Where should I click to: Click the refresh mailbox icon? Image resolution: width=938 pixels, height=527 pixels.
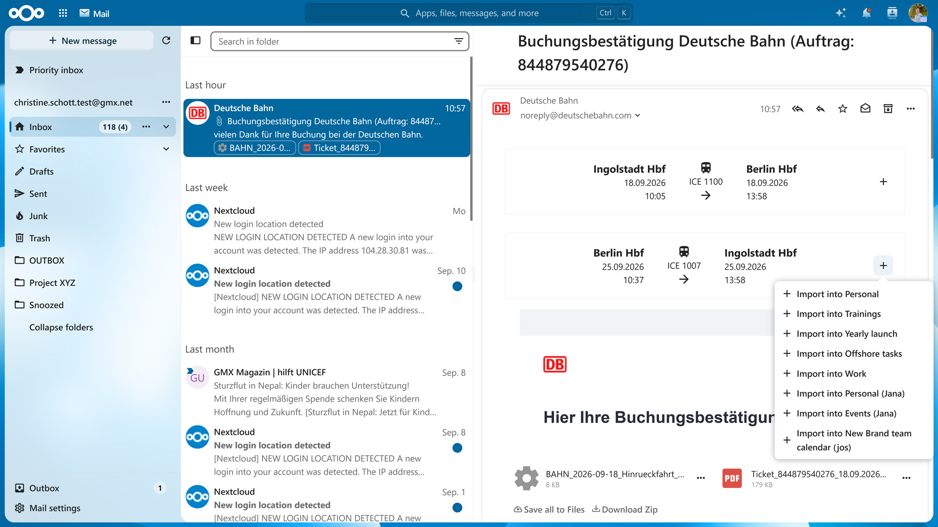click(x=166, y=41)
